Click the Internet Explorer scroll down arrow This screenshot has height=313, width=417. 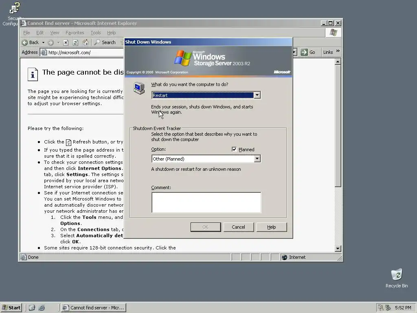(338, 248)
